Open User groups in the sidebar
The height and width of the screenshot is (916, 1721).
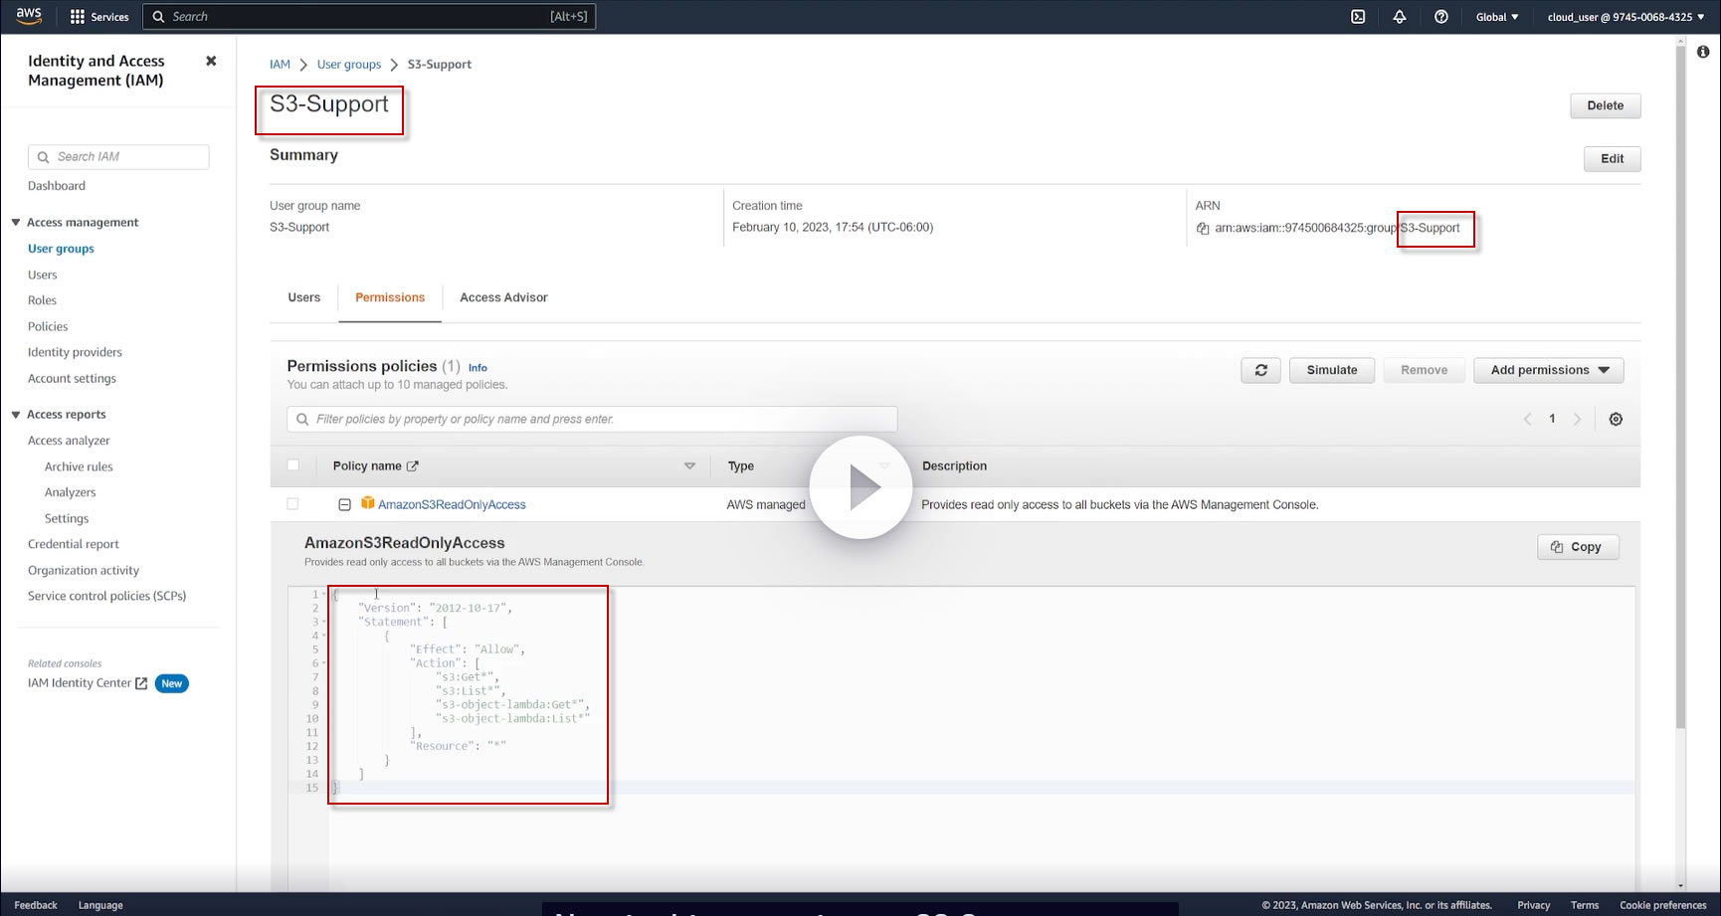tap(61, 249)
